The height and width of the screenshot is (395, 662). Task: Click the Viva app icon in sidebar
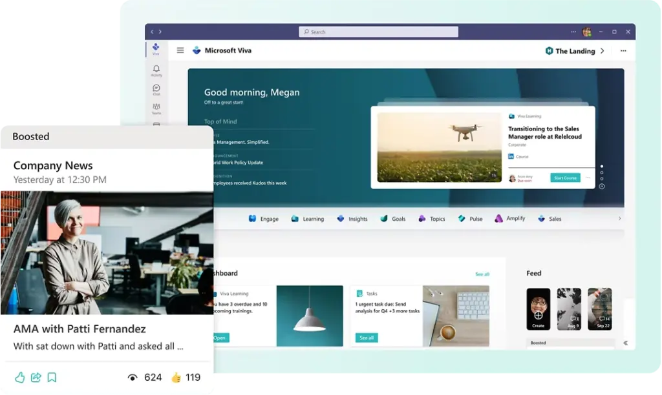coord(156,49)
